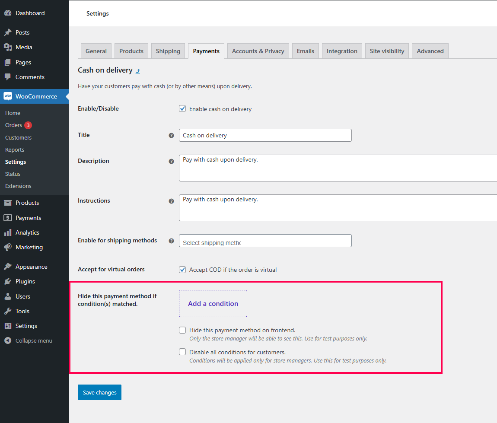Toggle Enable cash on delivery checkbox
Viewport: 497px width, 423px height.
(182, 109)
